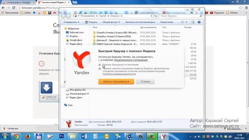Click Новая папка in Explorer toolbar
Screen dimensions: 249x140
click(x=167, y=22)
